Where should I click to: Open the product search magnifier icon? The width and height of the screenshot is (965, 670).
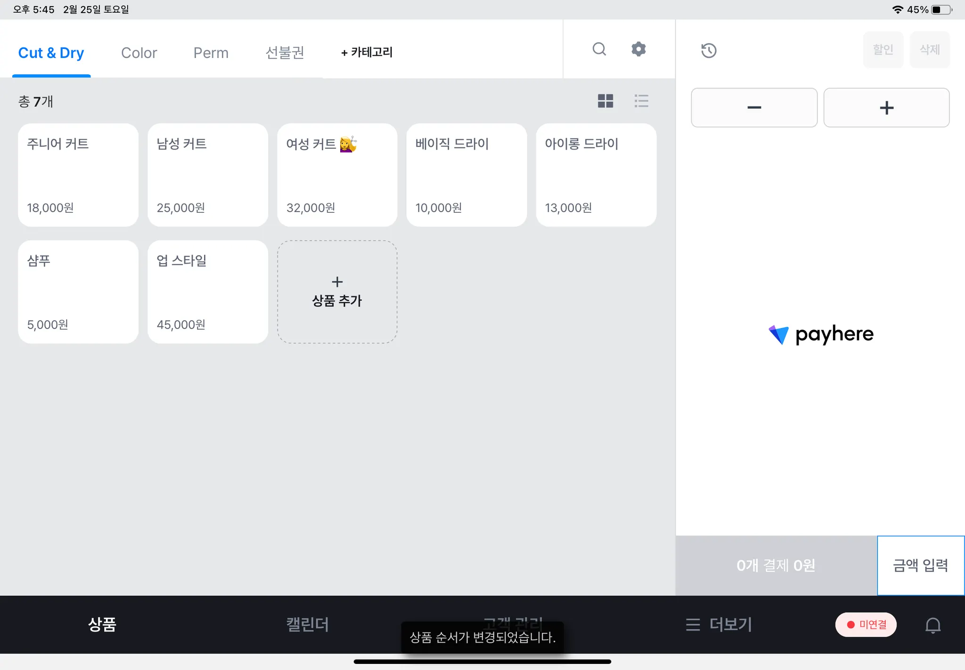click(x=599, y=49)
